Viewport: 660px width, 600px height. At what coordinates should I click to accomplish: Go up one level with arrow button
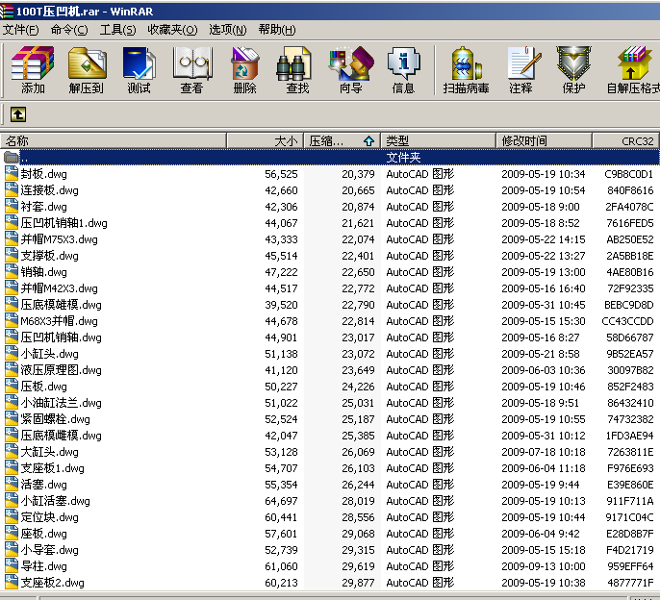(x=18, y=114)
